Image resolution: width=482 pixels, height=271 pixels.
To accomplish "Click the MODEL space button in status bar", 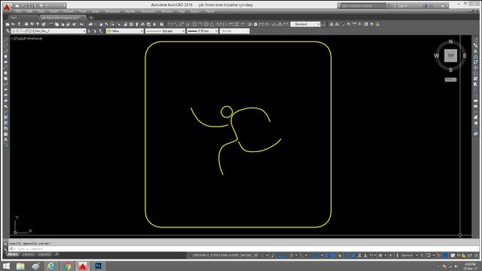I will click(x=246, y=255).
